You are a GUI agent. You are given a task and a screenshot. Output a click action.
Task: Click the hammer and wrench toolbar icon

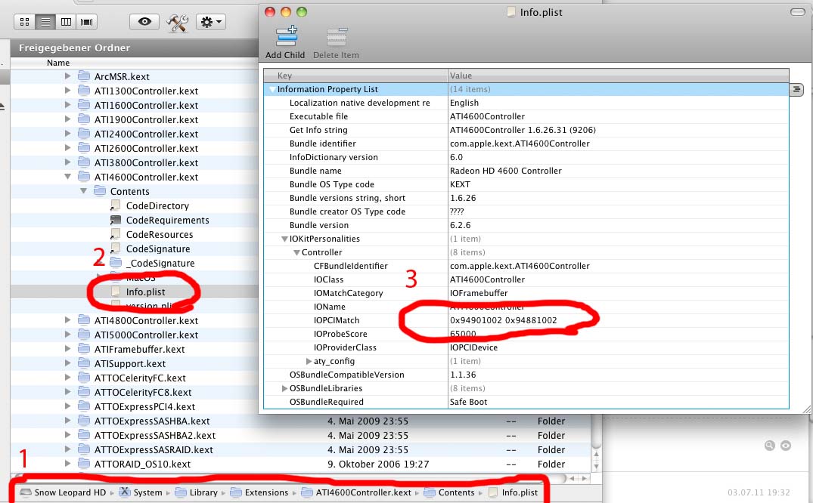point(177,23)
